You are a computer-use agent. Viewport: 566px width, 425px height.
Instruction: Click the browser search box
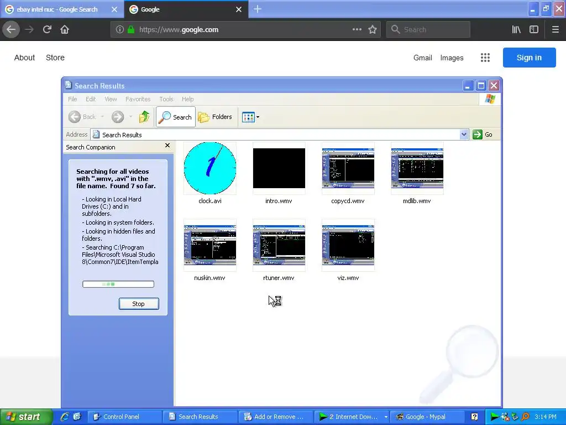coord(428,30)
